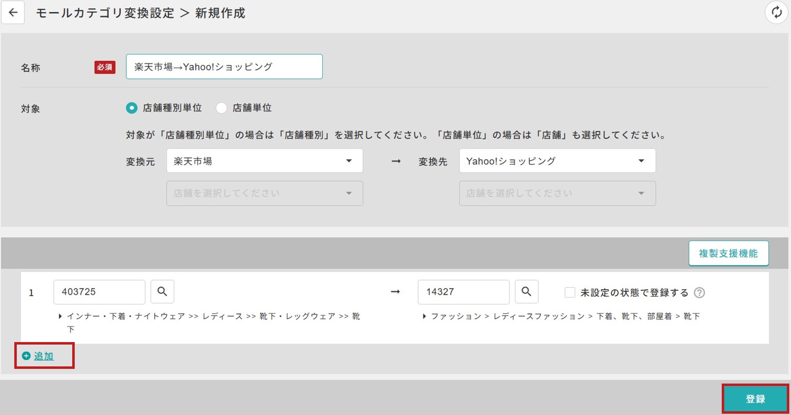Viewport: 791px width, 415px height.
Task: Expand インナー・下着・ナイトウェア category path
Action: 60,316
